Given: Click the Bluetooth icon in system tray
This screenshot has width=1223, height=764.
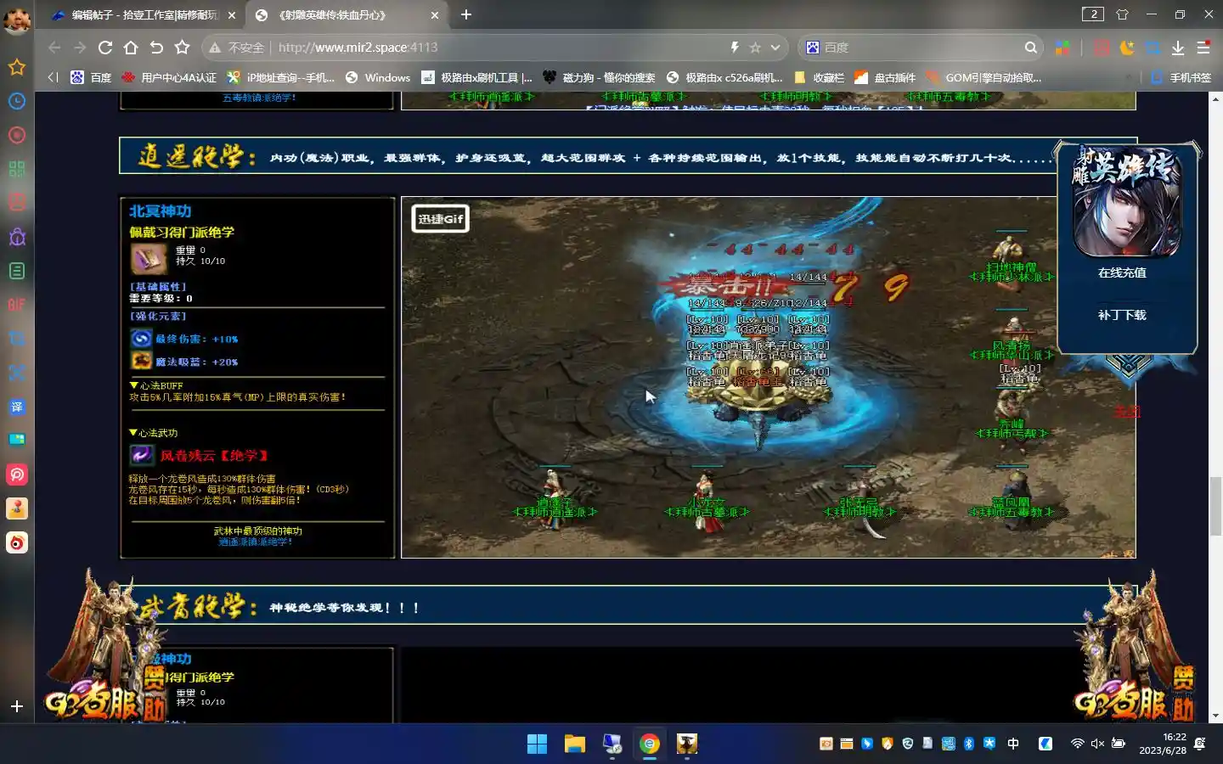Looking at the screenshot, I should click(x=969, y=744).
